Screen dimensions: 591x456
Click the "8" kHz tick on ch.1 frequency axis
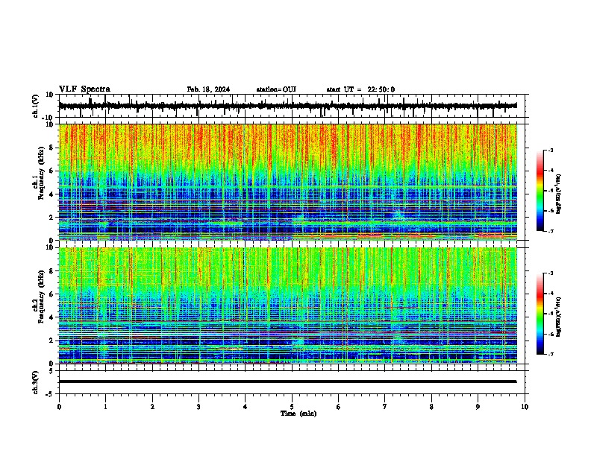click(51, 148)
